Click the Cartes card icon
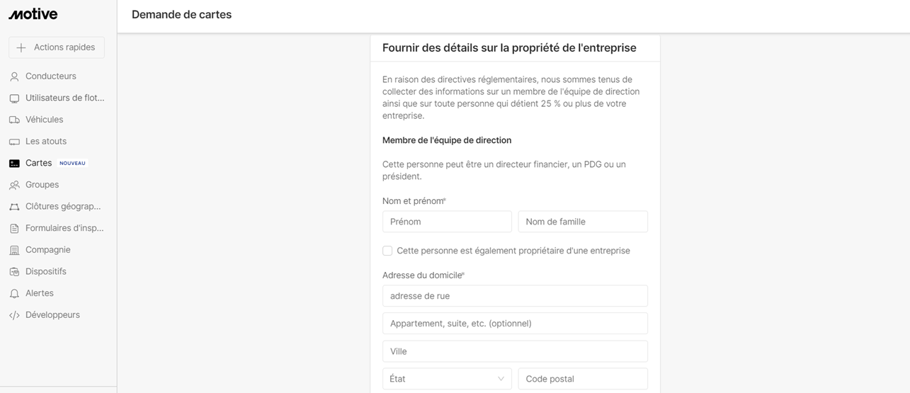Image resolution: width=910 pixels, height=393 pixels. (x=14, y=163)
